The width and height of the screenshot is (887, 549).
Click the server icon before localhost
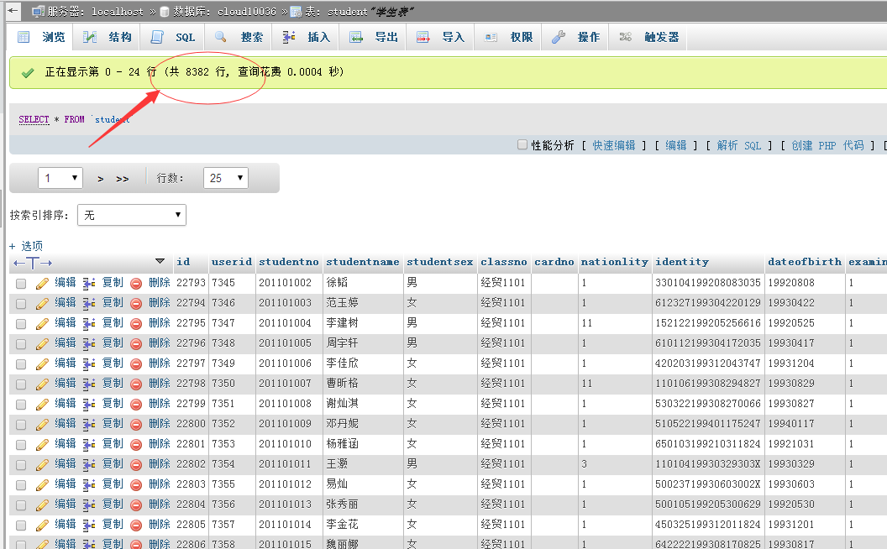(x=38, y=11)
